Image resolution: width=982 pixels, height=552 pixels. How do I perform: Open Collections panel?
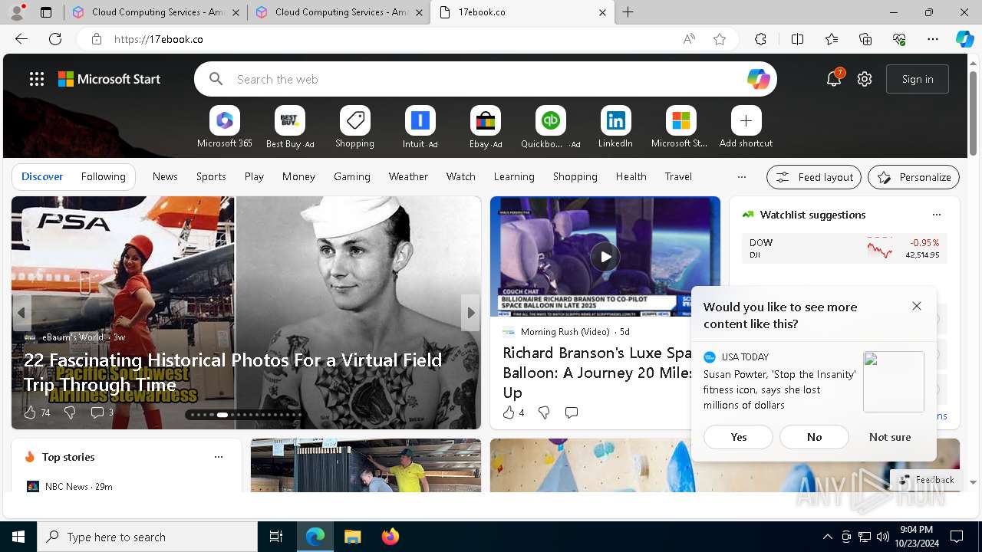865,39
